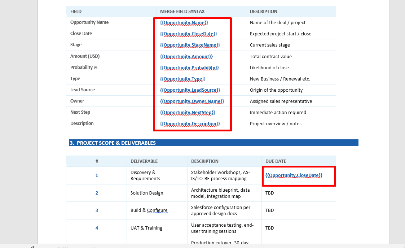Image resolution: width=405 pixels, height=248 pixels.
Task: Click {{Opportunity.CloseDate}} in the Close Date row
Action: pos(188,34)
